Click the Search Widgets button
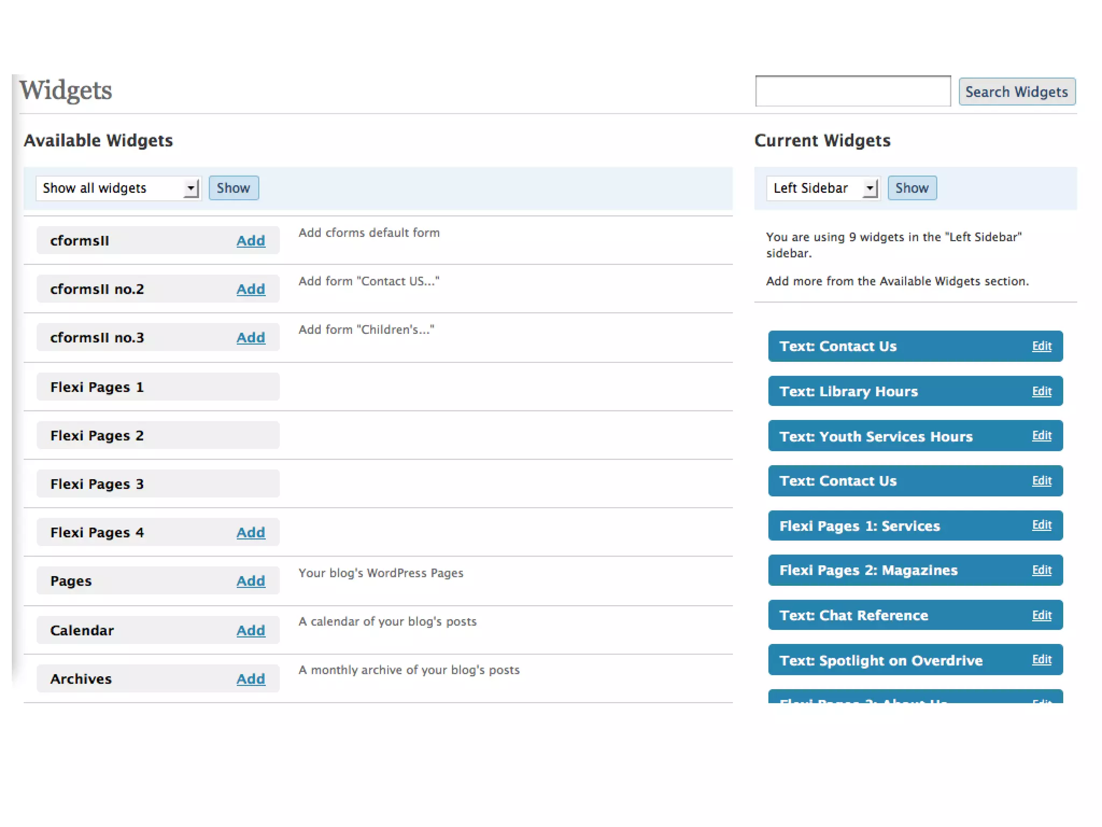This screenshot has width=1102, height=827. click(1017, 92)
